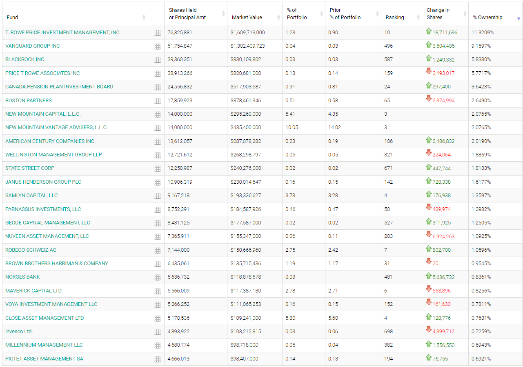Image resolution: width=523 pixels, height=367 pixels.
Task: Click portfolio percentage 10.05
Action: tap(292, 127)
